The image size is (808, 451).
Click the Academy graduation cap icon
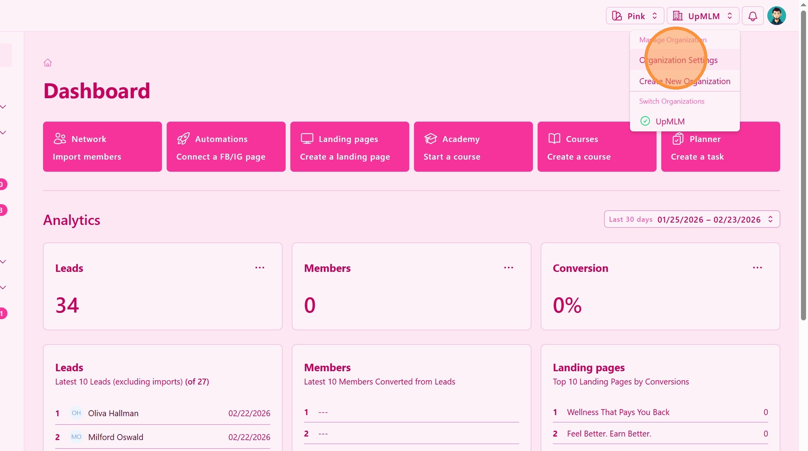click(430, 139)
